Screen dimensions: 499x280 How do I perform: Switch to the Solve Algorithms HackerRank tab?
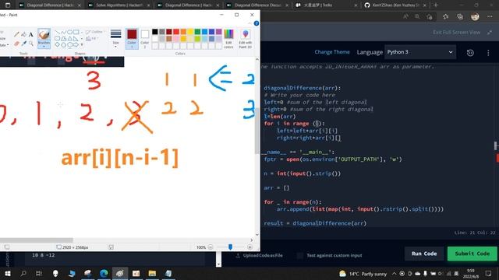pos(119,5)
